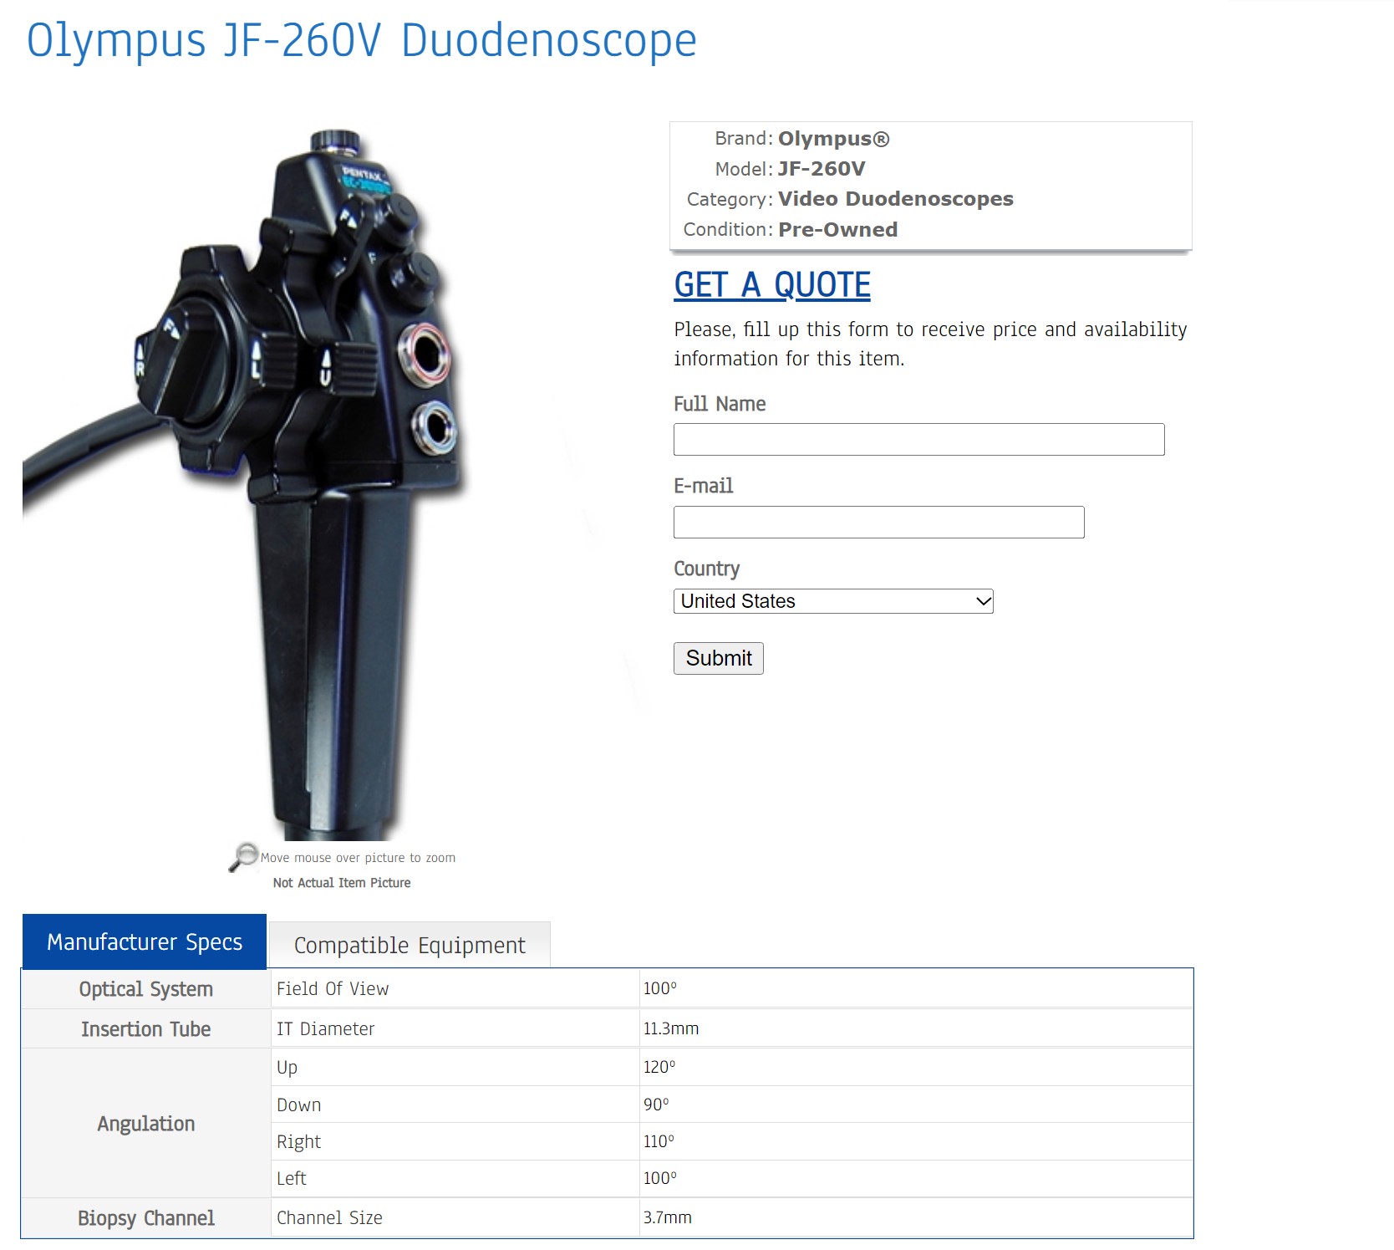Click the 3.7mm value cell
Viewport: 1394px width, 1250px height.
pyautogui.click(x=916, y=1218)
